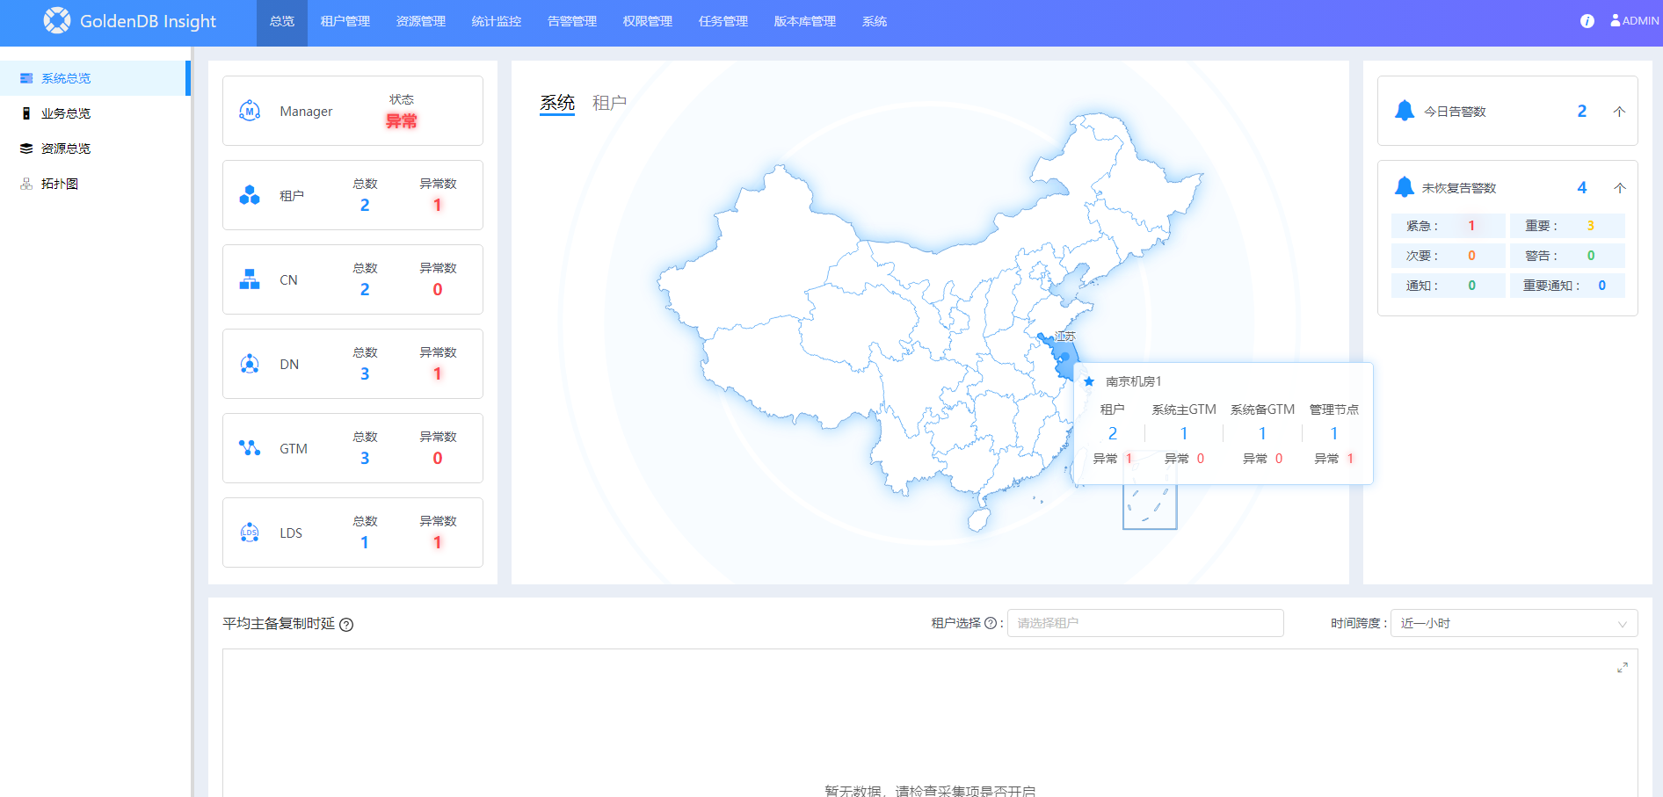The width and height of the screenshot is (1663, 797).
Task: Select 系统总览 in the sidebar
Action: point(95,78)
